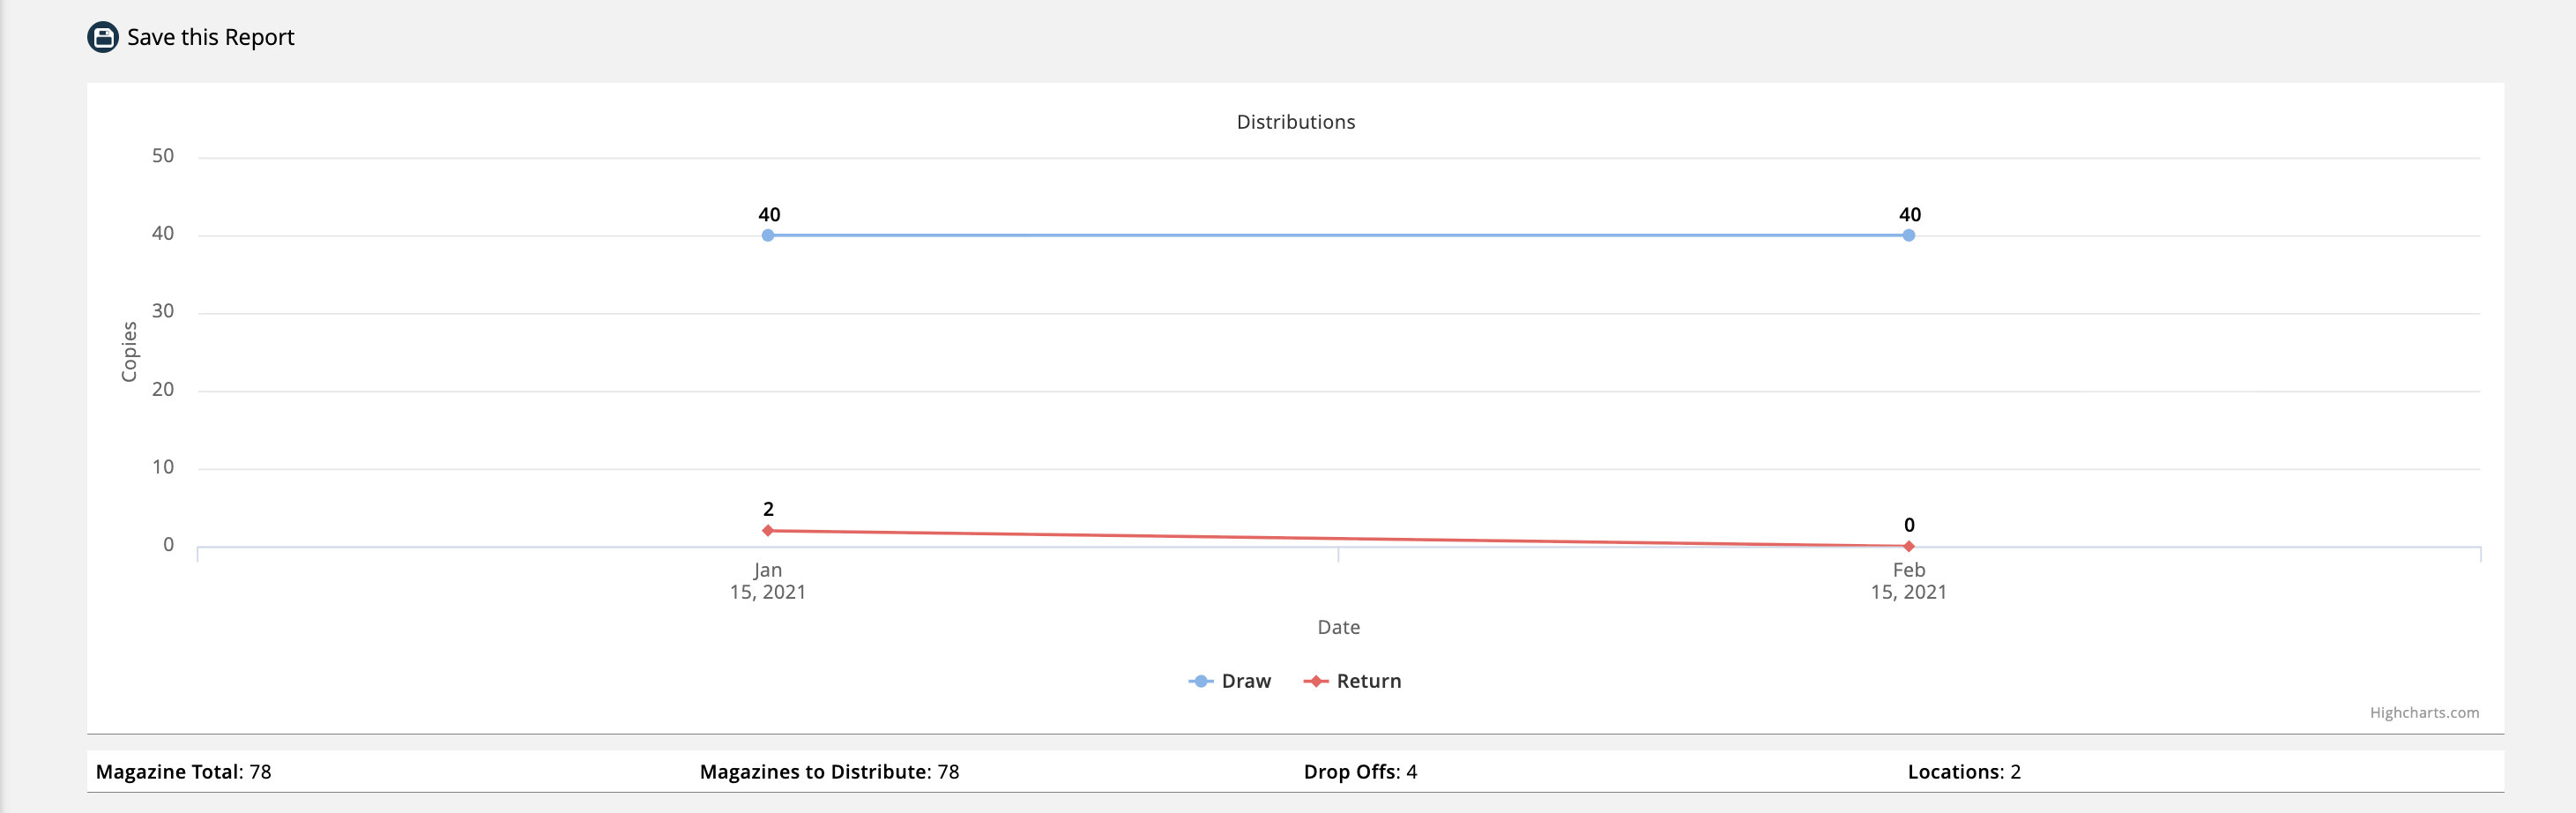Screen dimensions: 2576x813
Task: Click the Drop Offs: 4 summary cell
Action: click(x=1360, y=772)
